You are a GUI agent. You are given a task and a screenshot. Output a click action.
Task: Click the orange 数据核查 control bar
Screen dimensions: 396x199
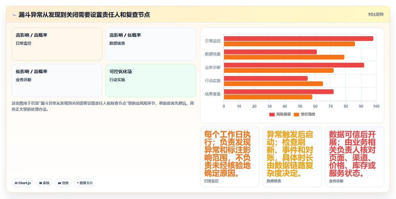tap(284, 57)
